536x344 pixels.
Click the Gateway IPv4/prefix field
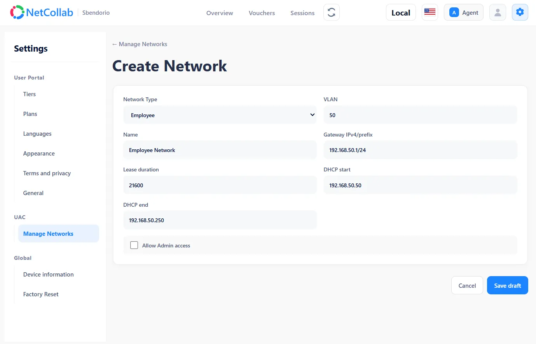pos(420,150)
